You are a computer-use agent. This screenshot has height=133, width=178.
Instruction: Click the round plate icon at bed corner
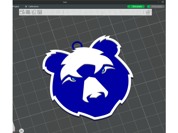[x=22, y=131]
